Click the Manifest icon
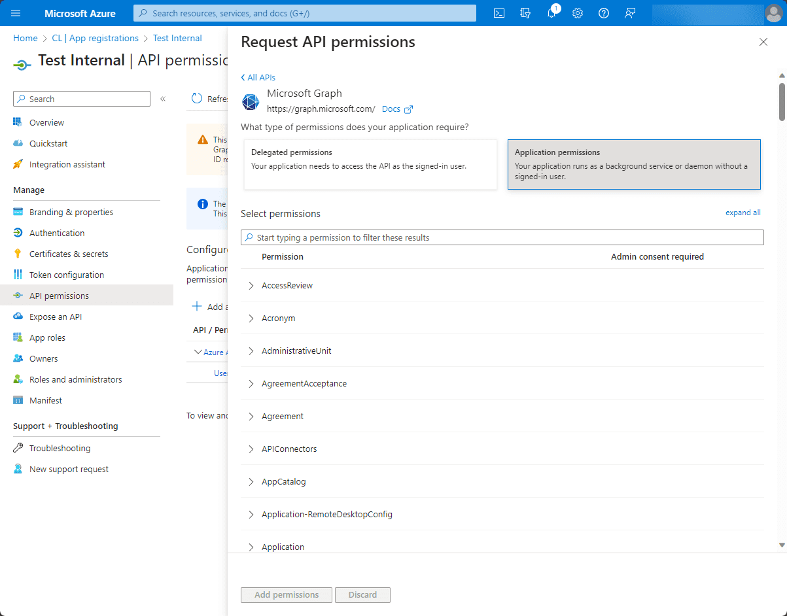Screen dimensions: 787x616 pos(18,400)
